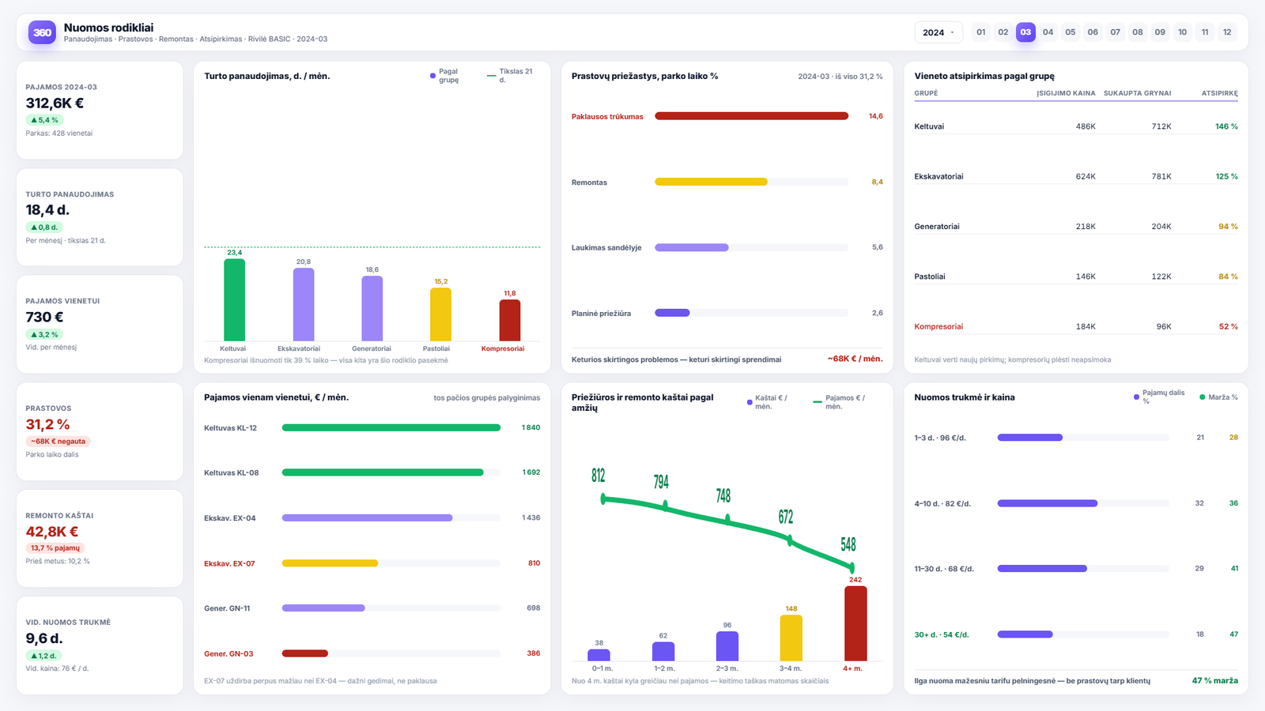Click the 42,8K € repair cost value
Image resolution: width=1265 pixels, height=711 pixels.
52,532
